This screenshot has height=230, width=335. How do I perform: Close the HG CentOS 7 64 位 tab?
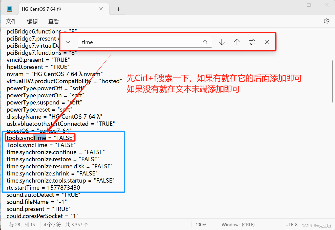101,9
